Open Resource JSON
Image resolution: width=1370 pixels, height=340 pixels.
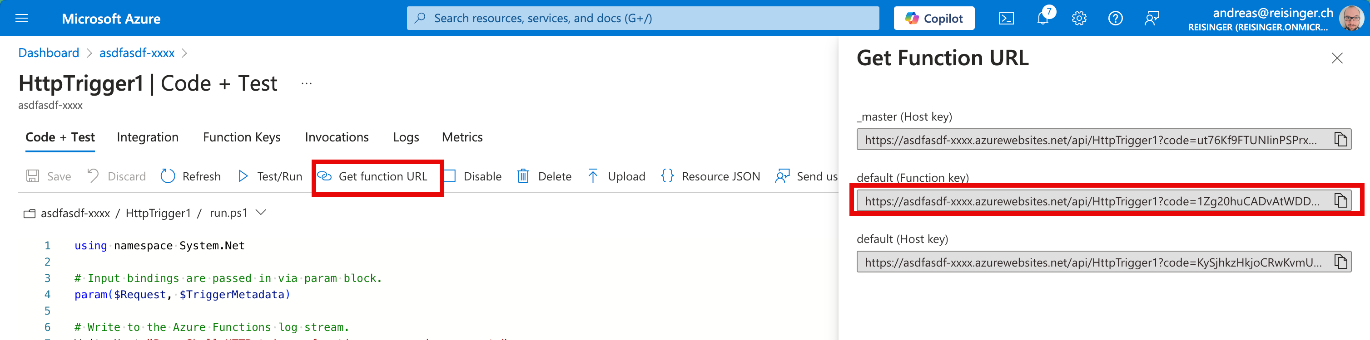[x=710, y=176]
